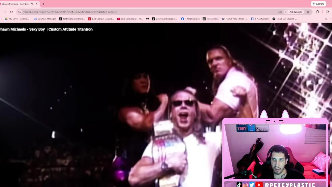The width and height of the screenshot is (332, 187).
Task: Mute the Shawn Michaels tab audio icon
Action: coord(32,4)
